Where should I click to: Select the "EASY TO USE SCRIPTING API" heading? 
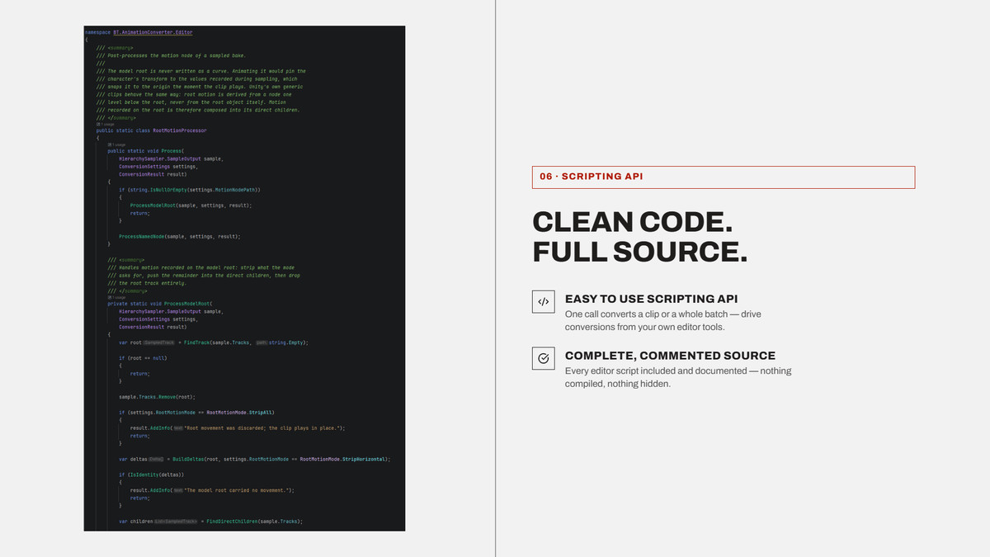(x=652, y=299)
